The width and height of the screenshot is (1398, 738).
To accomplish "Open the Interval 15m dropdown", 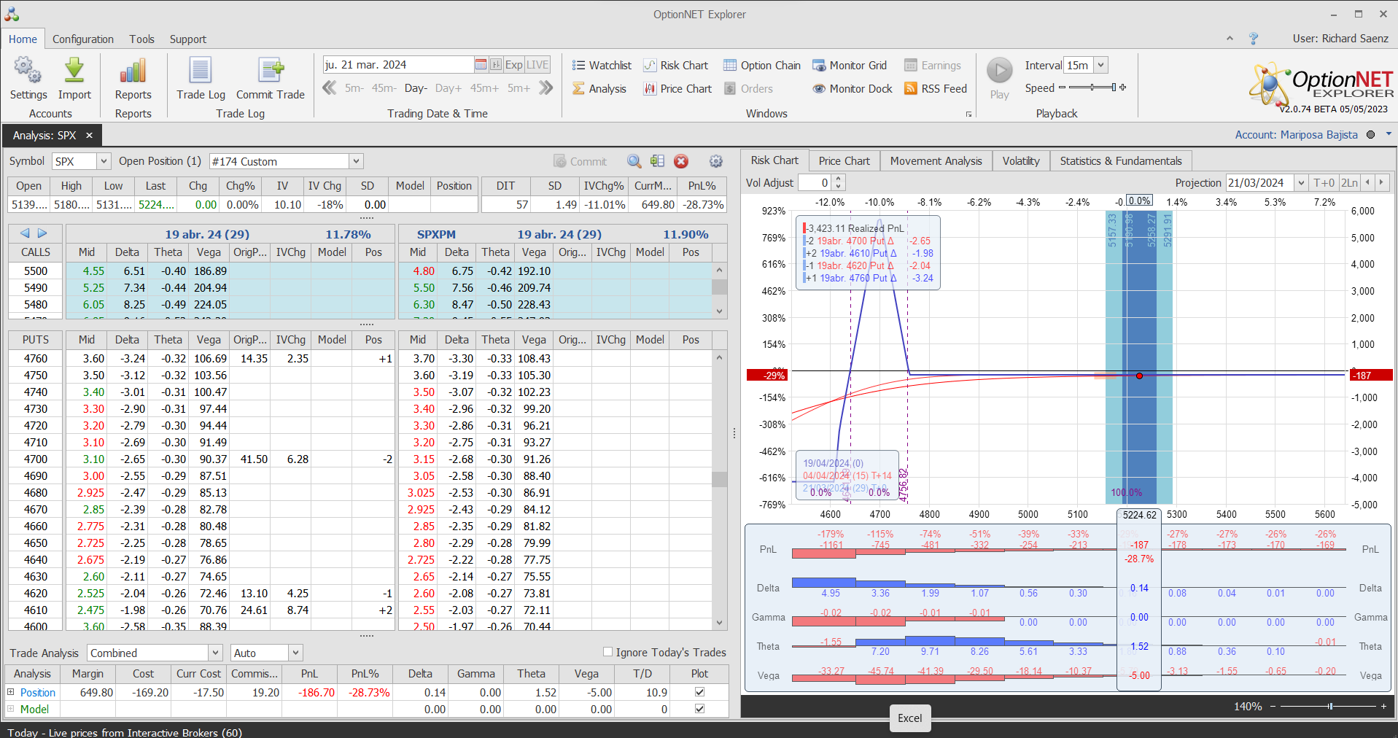I will point(1100,66).
